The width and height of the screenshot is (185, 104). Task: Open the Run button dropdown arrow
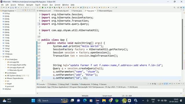[x=52, y=8]
